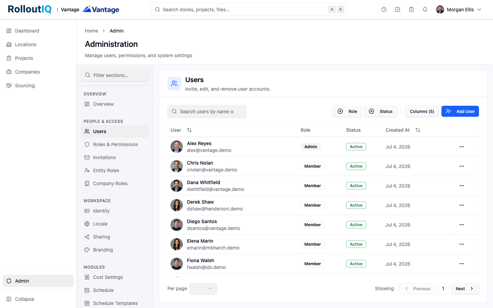Open the Overview admin section
Viewport: 493px width, 308px height.
point(115,104)
